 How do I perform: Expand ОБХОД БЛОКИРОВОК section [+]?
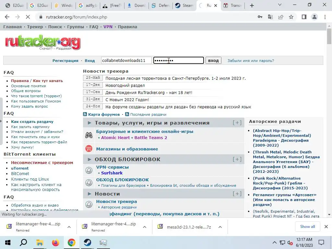[x=237, y=159]
